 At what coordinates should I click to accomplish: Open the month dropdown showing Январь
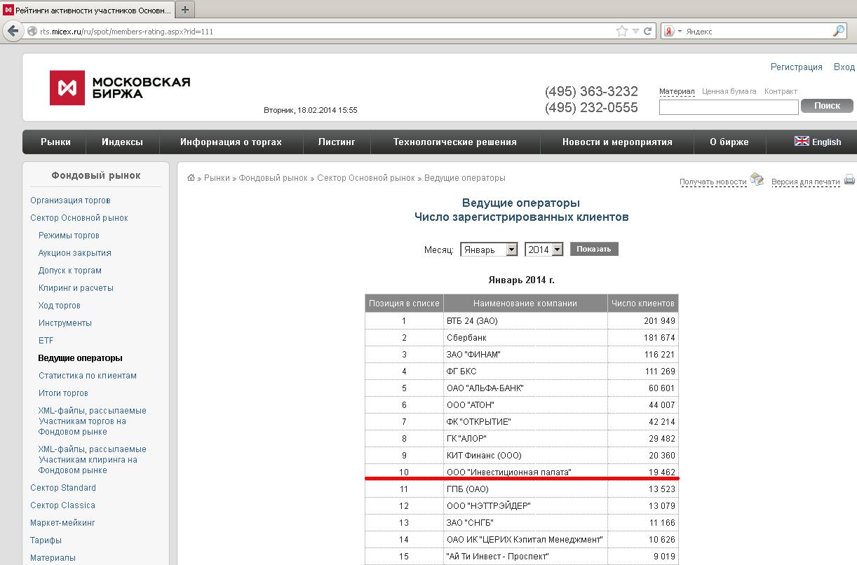[x=489, y=250]
